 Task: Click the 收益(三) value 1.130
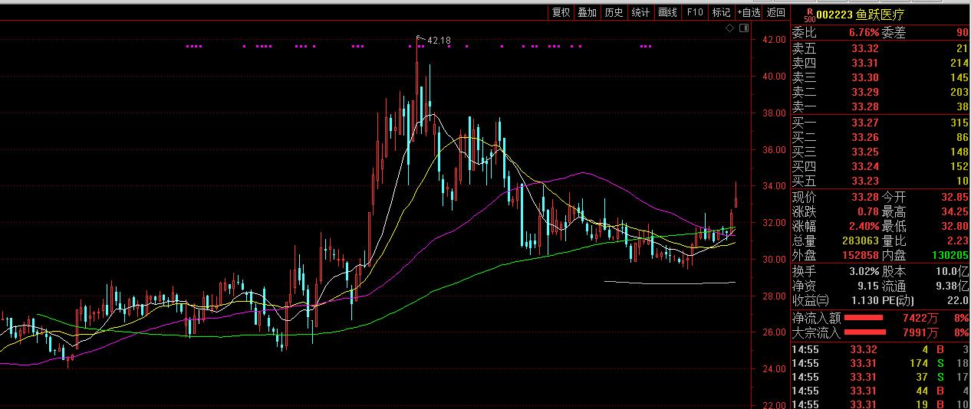[x=864, y=300]
